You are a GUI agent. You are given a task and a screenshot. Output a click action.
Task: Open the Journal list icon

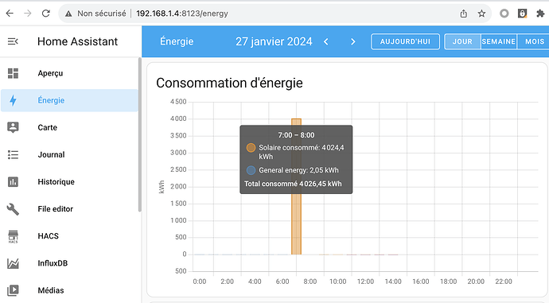pyautogui.click(x=13, y=154)
